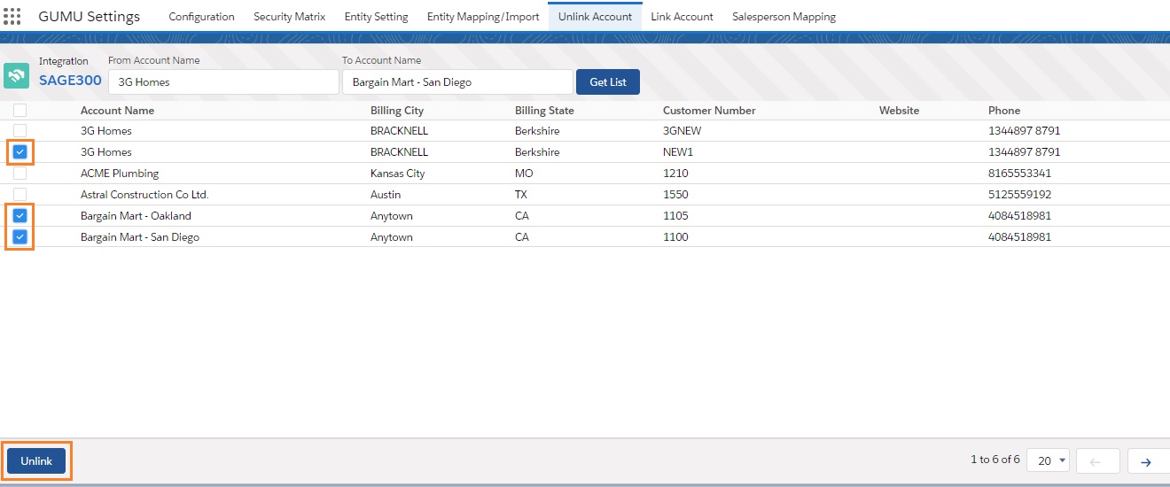Click the Customer Number column header
The image size is (1170, 487).
pos(709,111)
